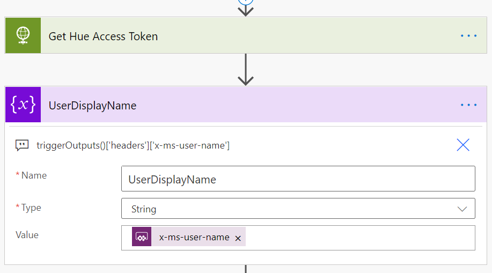Viewport: 492px width, 273px height.
Task: Remove the x-ms-user-name token
Action: pos(238,239)
